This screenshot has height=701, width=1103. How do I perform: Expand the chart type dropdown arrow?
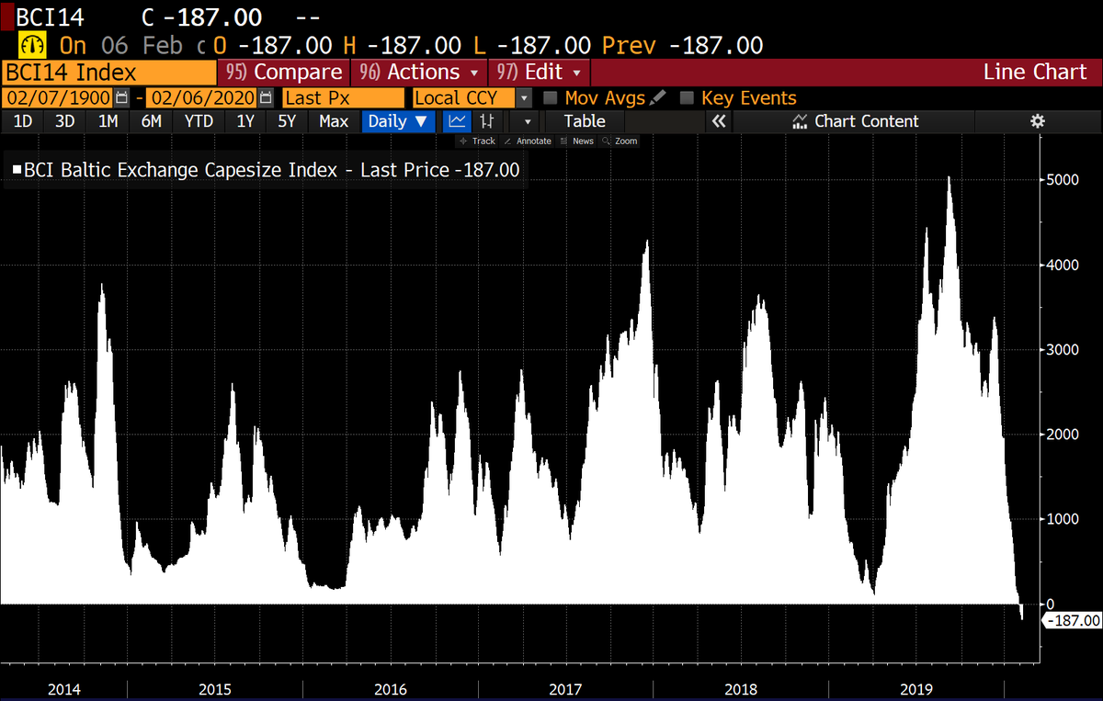point(527,121)
